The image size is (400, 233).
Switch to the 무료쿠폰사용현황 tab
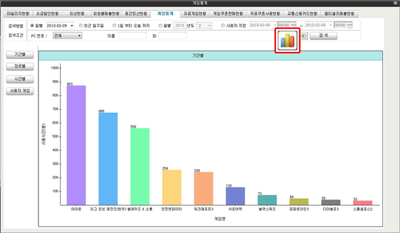pyautogui.click(x=265, y=14)
